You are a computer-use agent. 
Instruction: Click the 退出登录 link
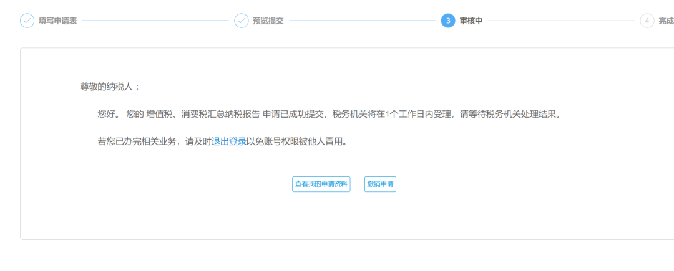(x=228, y=141)
